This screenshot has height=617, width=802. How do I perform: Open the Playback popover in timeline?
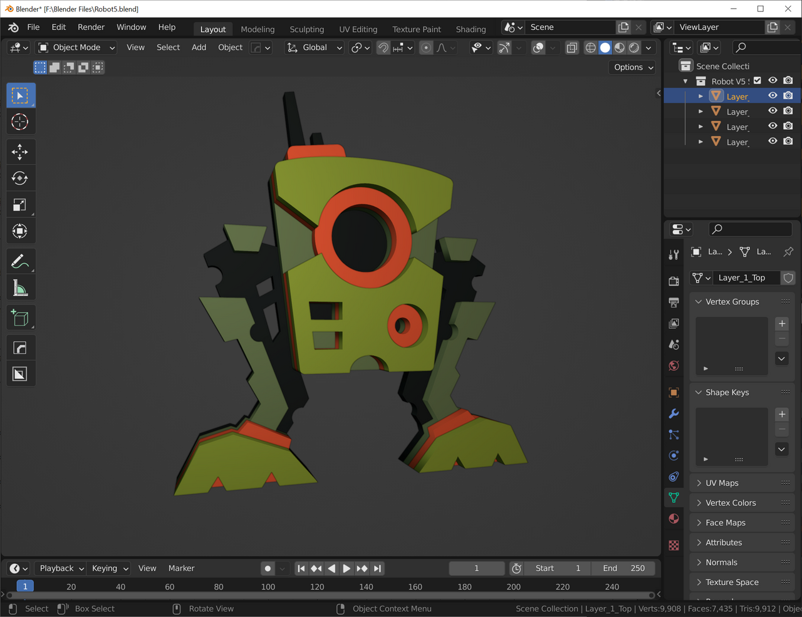(x=61, y=568)
